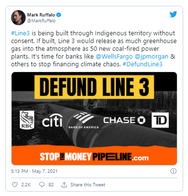Viewport: 188px width, 196px height.
Task: Open the tweet info circle icon
Action: (x=173, y=171)
